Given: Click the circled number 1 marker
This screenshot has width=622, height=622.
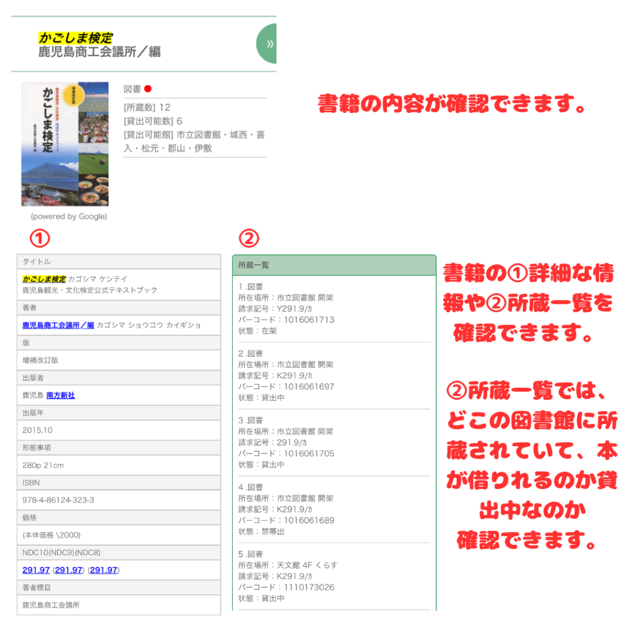Looking at the screenshot, I should pyautogui.click(x=40, y=239).
